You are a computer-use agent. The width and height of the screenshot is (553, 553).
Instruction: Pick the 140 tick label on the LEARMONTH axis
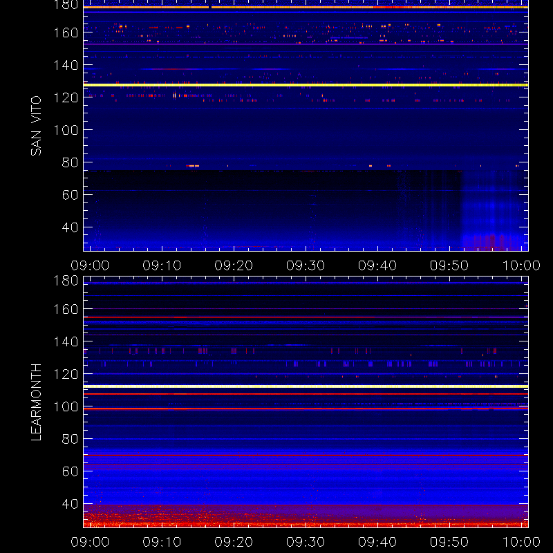[66, 341]
